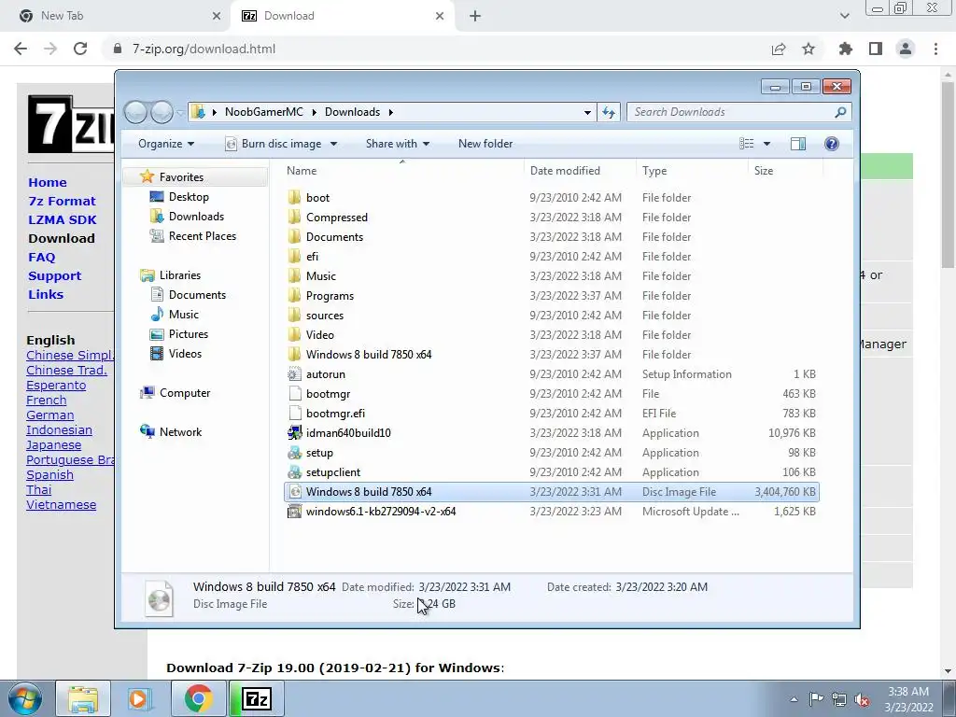Bookmark this page with the star icon
Image resolution: width=956 pixels, height=717 pixels.
(808, 49)
